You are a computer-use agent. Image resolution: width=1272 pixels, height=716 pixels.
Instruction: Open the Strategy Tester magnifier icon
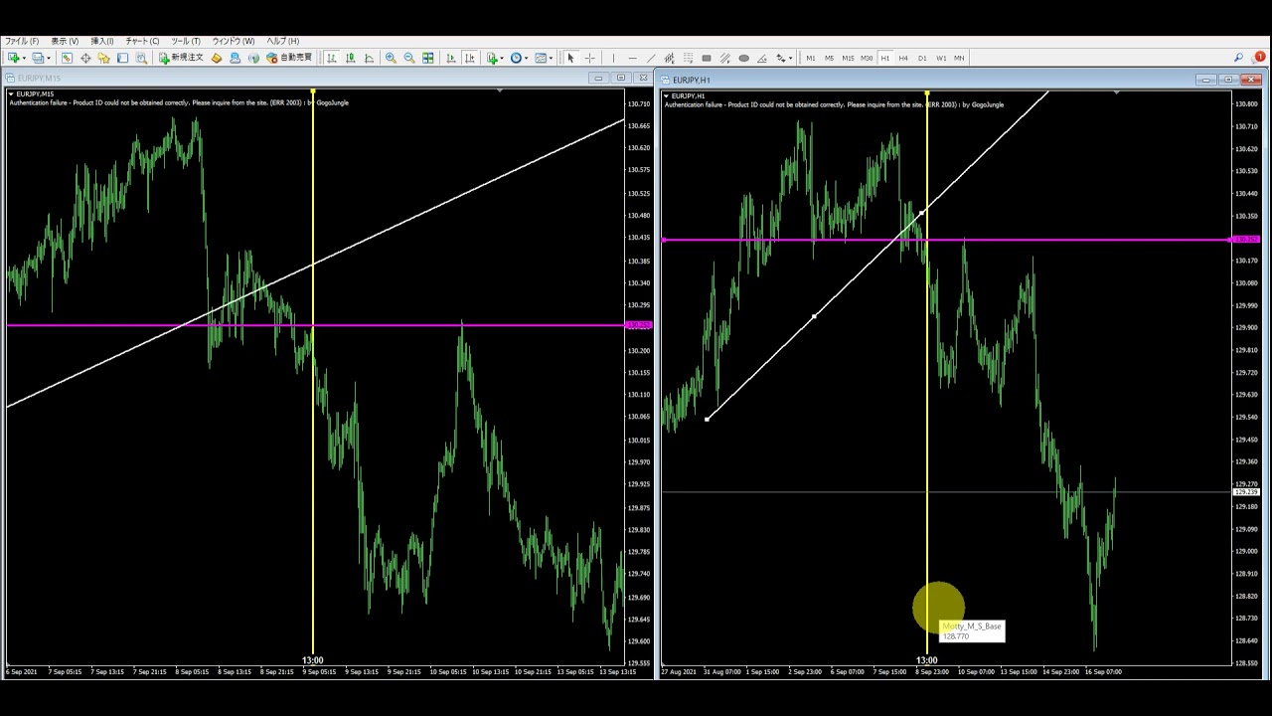pos(141,58)
